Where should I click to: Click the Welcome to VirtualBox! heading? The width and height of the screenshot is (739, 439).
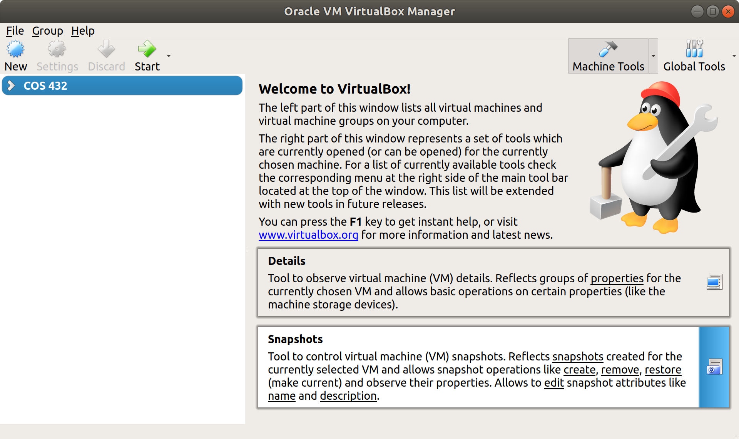coord(334,89)
